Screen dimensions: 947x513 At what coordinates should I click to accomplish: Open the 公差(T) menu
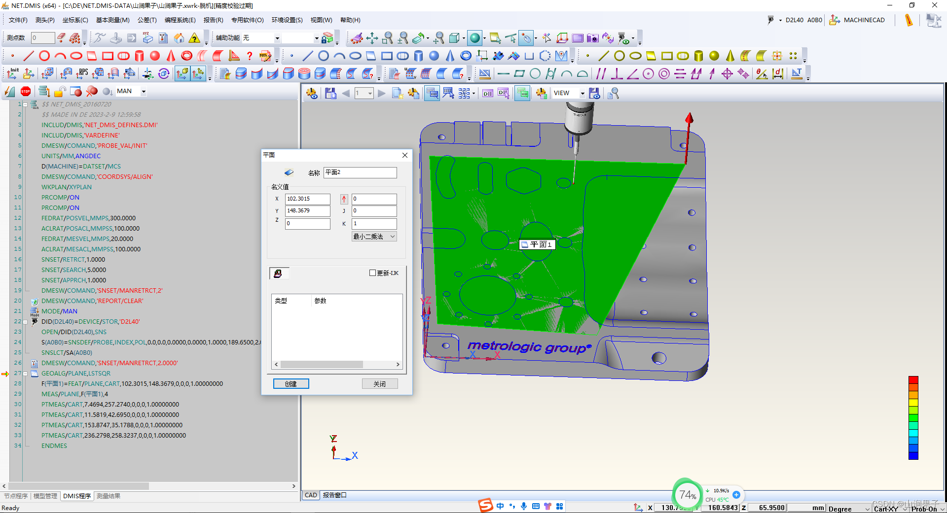click(147, 20)
